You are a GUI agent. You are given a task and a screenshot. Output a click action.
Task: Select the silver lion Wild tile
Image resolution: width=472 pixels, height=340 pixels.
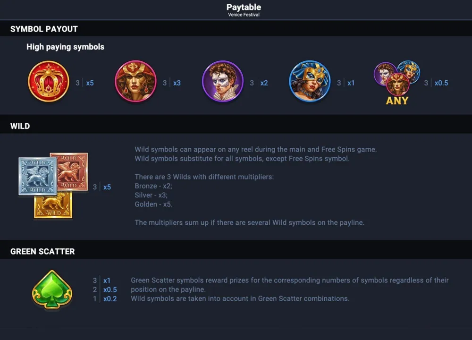click(38, 176)
